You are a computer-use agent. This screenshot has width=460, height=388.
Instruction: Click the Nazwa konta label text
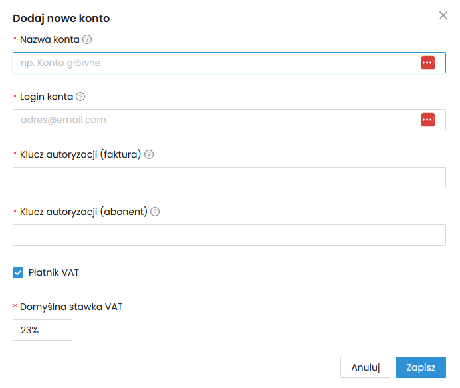[x=49, y=39]
